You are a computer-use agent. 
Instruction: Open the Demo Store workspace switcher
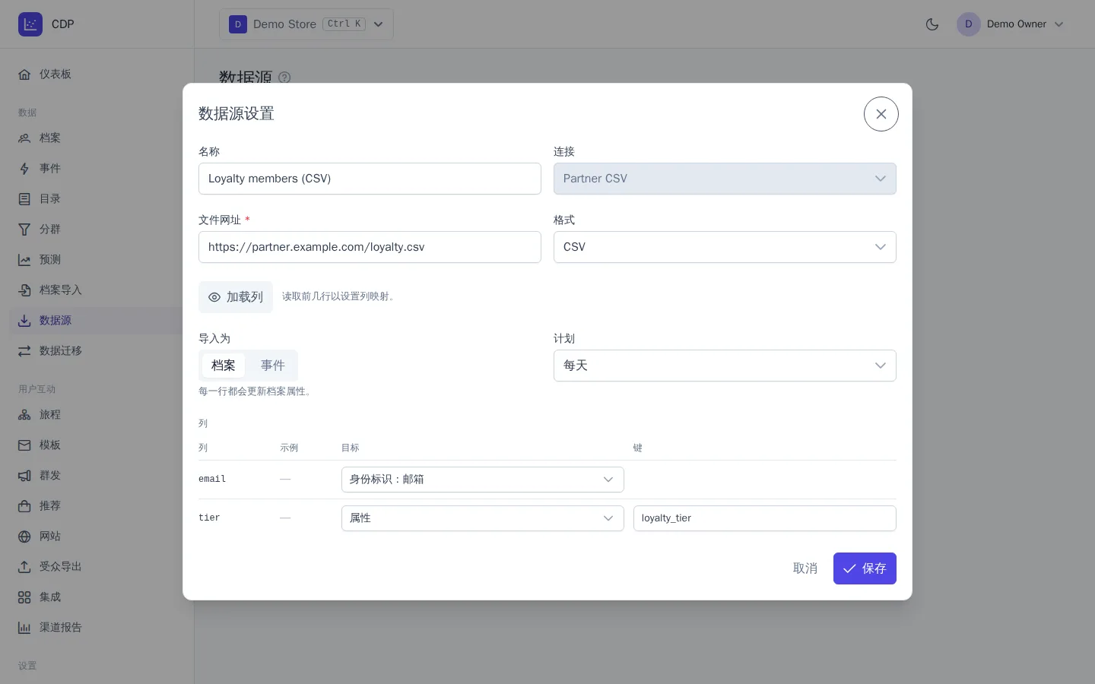coord(306,24)
